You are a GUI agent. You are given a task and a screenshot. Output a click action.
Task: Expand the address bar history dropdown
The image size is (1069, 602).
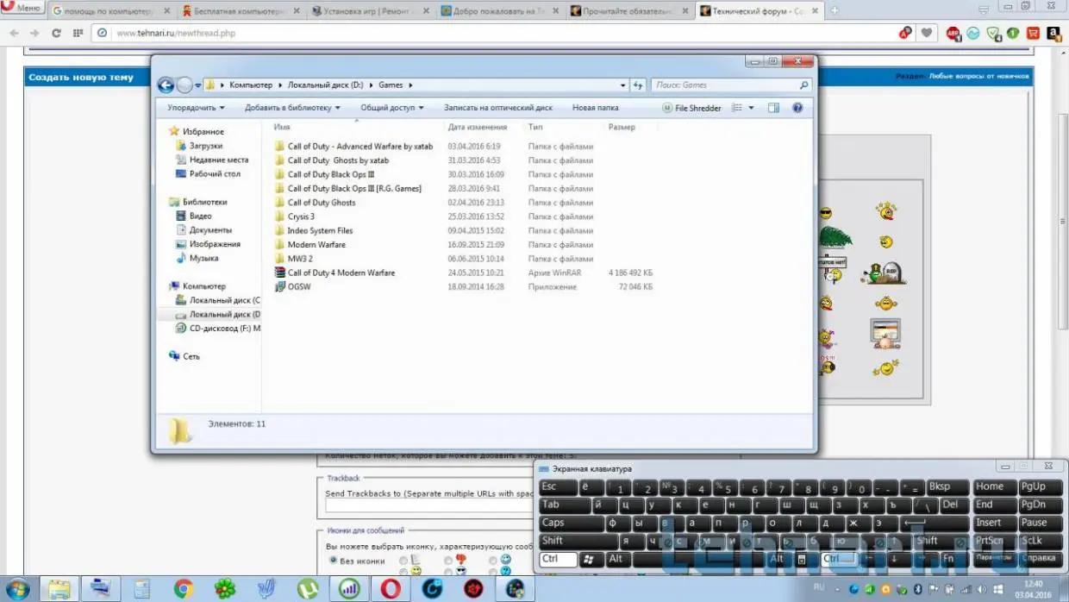click(x=623, y=85)
